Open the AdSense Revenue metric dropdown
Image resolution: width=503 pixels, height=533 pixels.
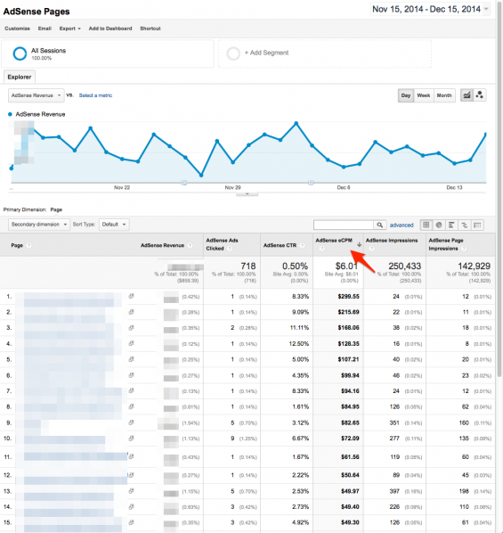tap(36, 95)
